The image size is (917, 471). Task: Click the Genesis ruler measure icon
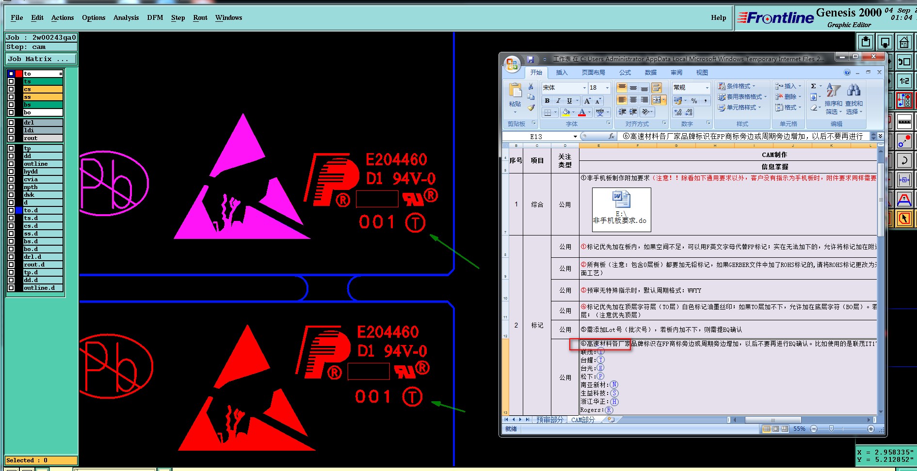point(904,121)
